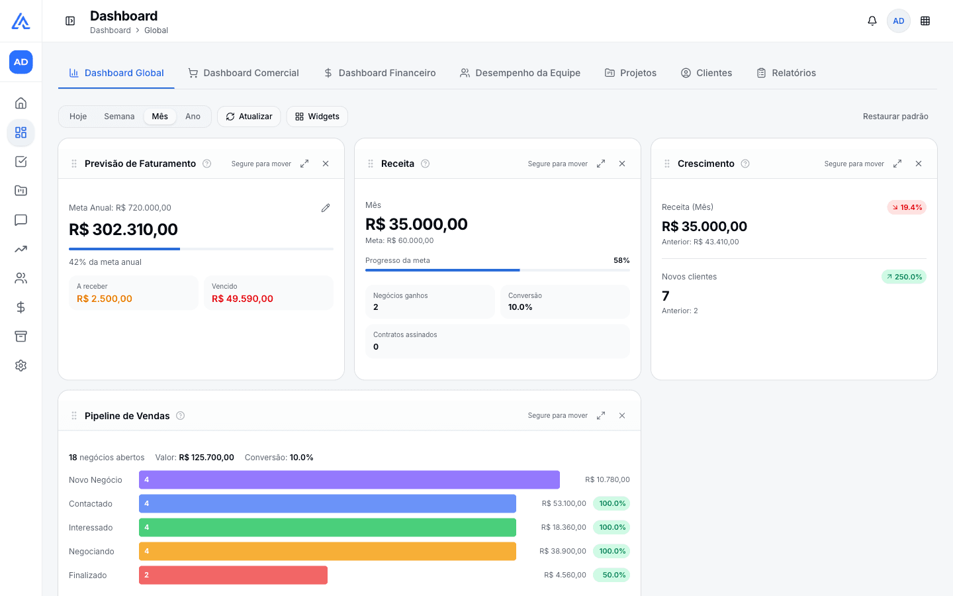Open the tasks checkbox sidebar icon
953x596 pixels.
tap(21, 162)
